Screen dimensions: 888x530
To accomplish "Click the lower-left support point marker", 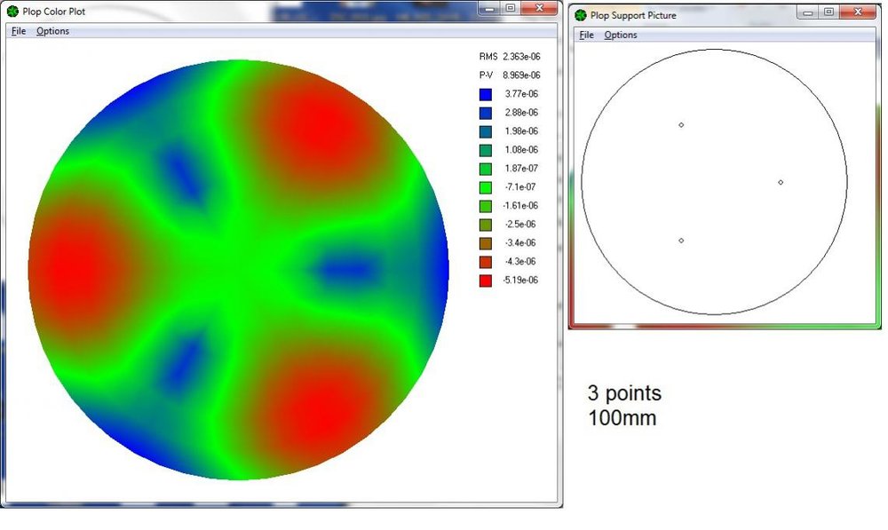I will click(681, 241).
